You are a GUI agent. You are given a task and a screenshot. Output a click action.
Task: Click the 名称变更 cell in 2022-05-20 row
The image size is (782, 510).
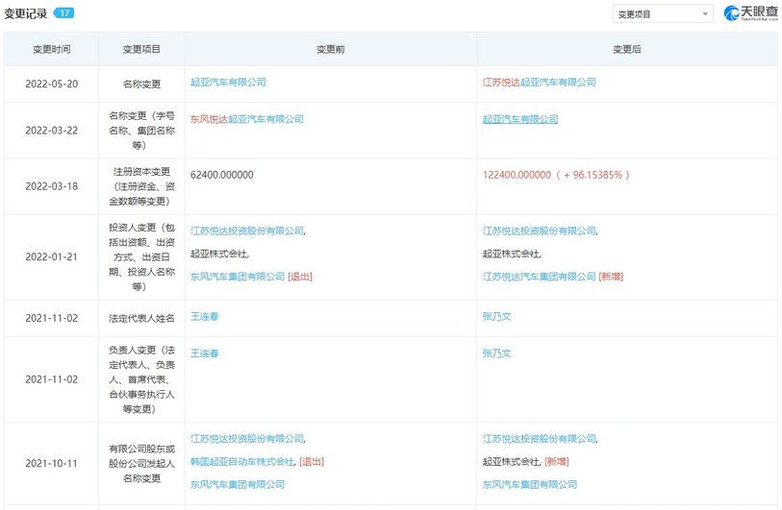(x=141, y=84)
